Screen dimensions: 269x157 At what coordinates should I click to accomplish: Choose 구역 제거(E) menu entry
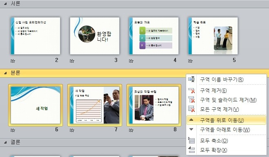pyautogui.click(x=226, y=91)
